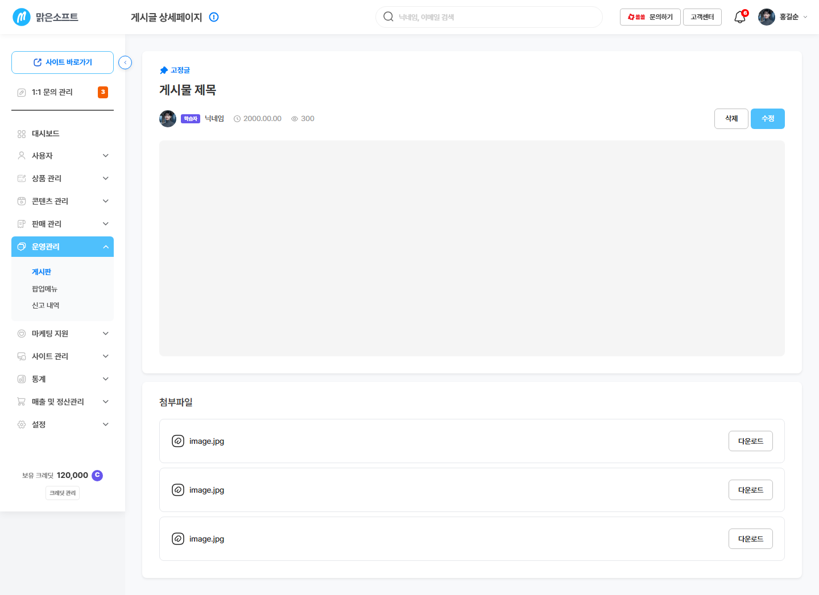Click the 마케팅 지원 icon

click(22, 334)
